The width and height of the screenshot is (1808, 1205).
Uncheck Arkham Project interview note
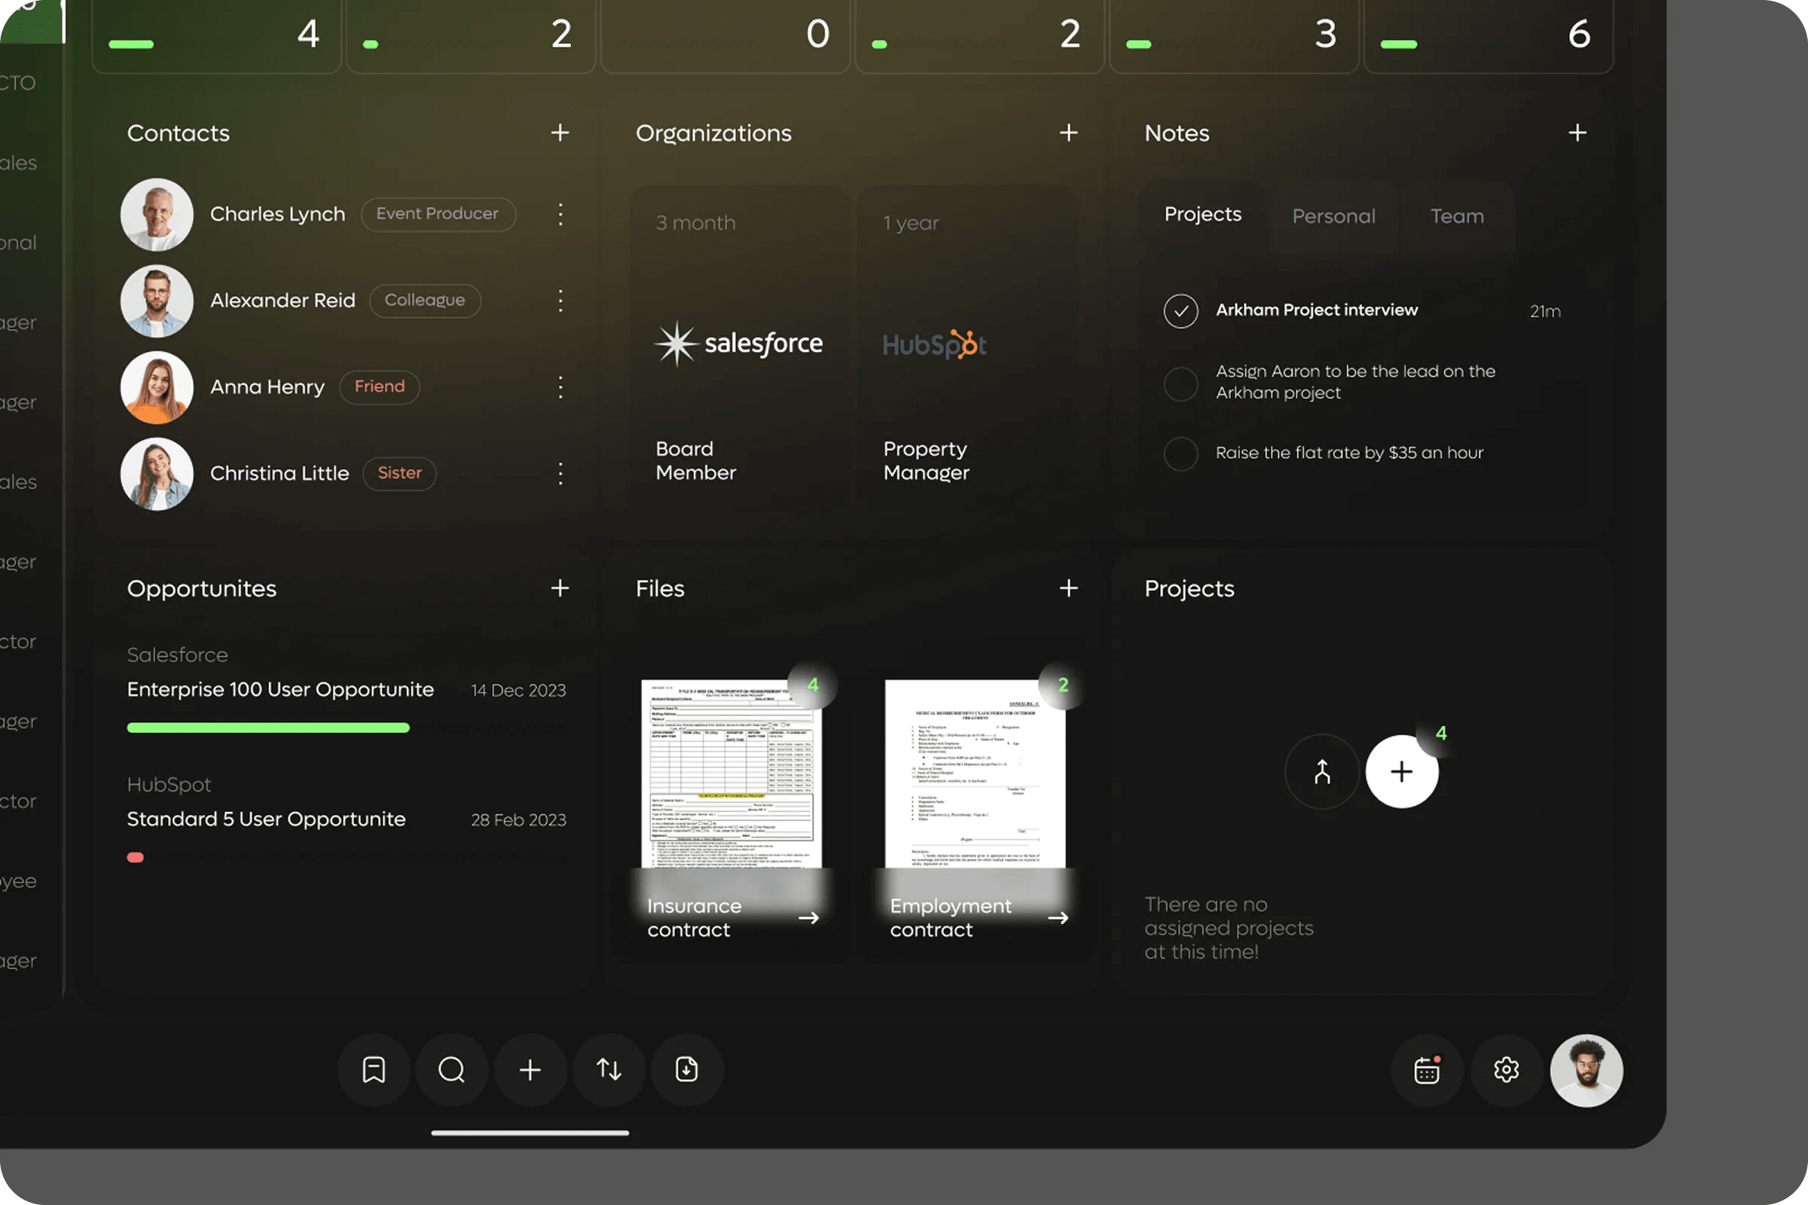(x=1180, y=311)
